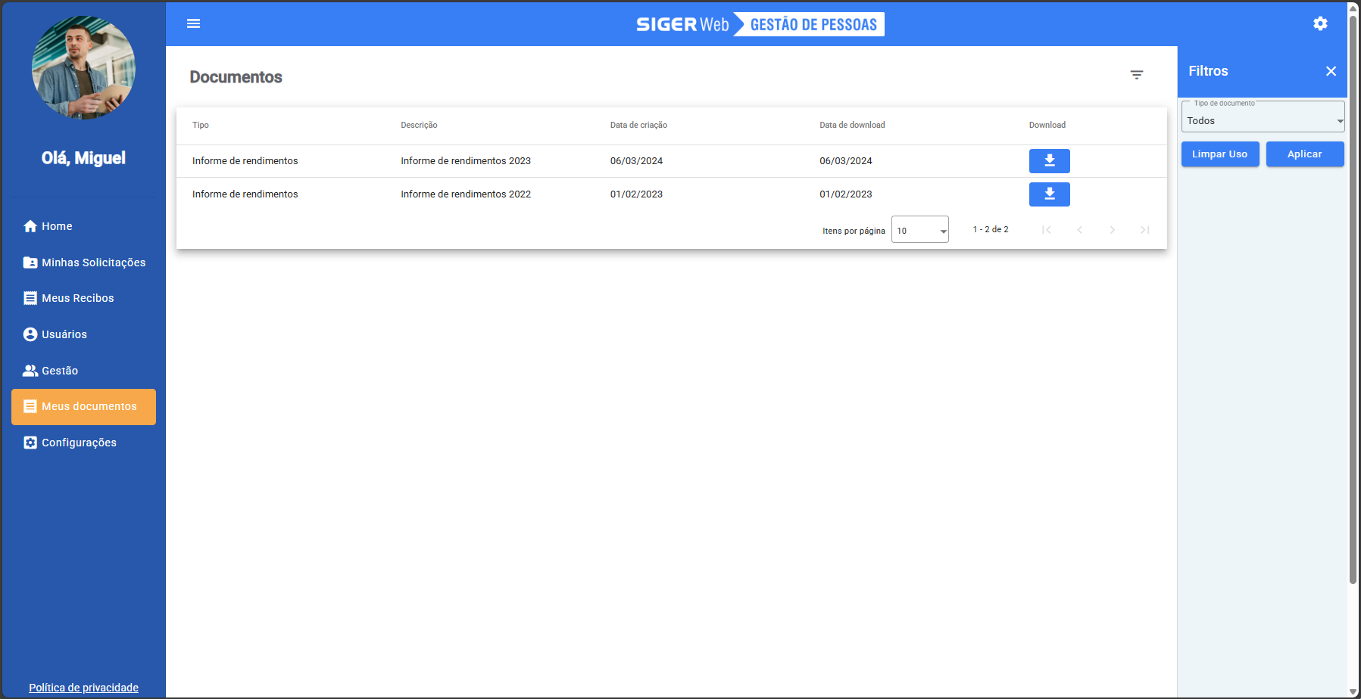Click the Limpar Uso button
This screenshot has height=699, width=1361.
click(1220, 154)
